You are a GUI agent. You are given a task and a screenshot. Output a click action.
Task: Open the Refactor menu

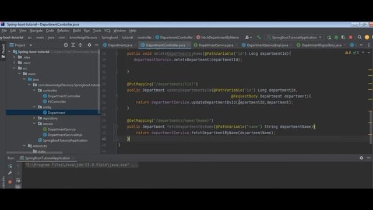64,31
